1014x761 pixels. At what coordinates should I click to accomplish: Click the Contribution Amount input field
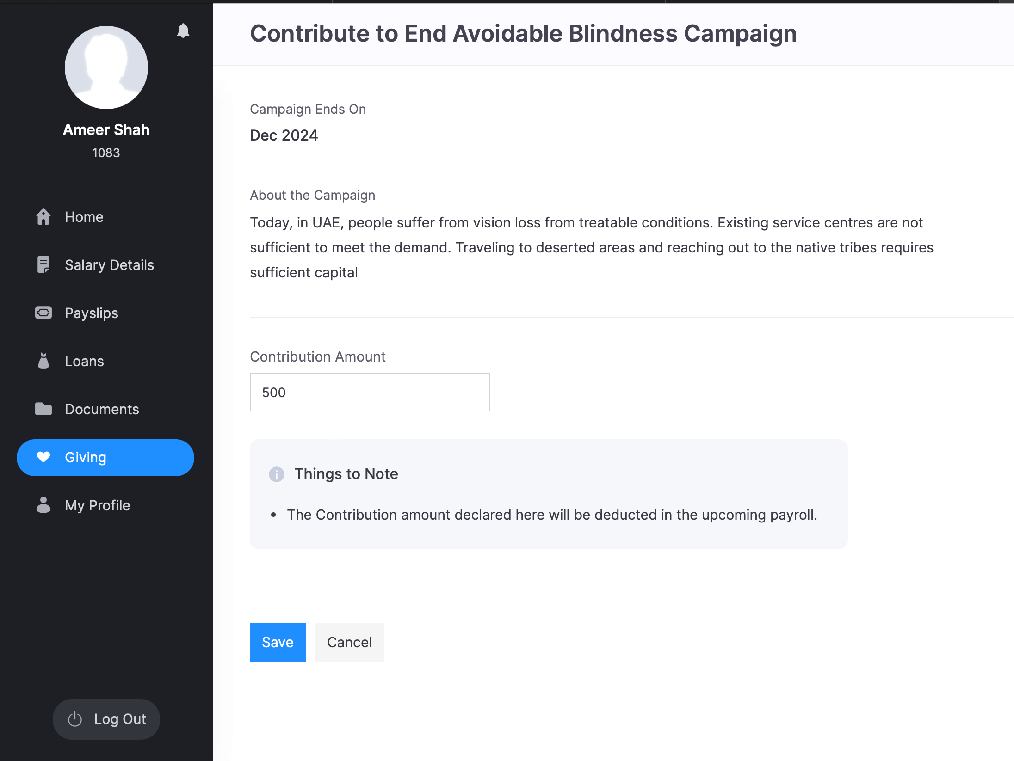click(370, 392)
